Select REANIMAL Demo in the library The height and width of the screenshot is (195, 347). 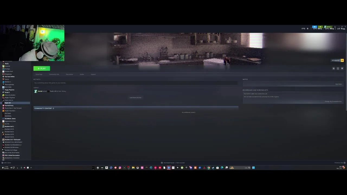[x=10, y=119]
